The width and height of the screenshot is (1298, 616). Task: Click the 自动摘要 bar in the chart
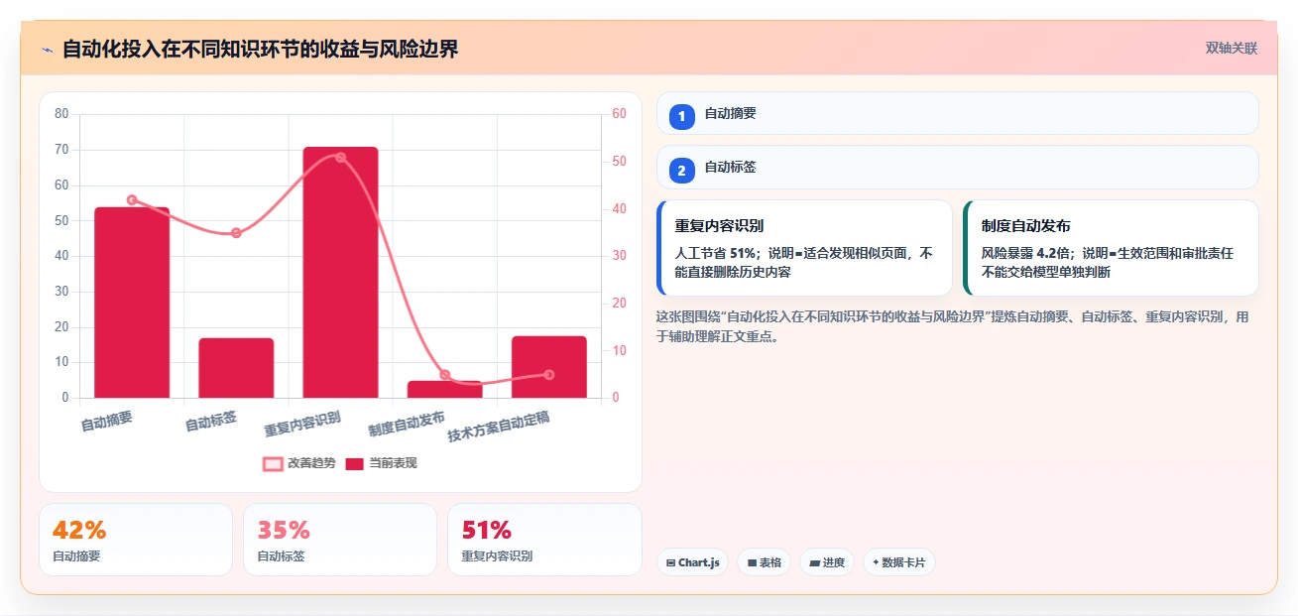pyautogui.click(x=132, y=303)
